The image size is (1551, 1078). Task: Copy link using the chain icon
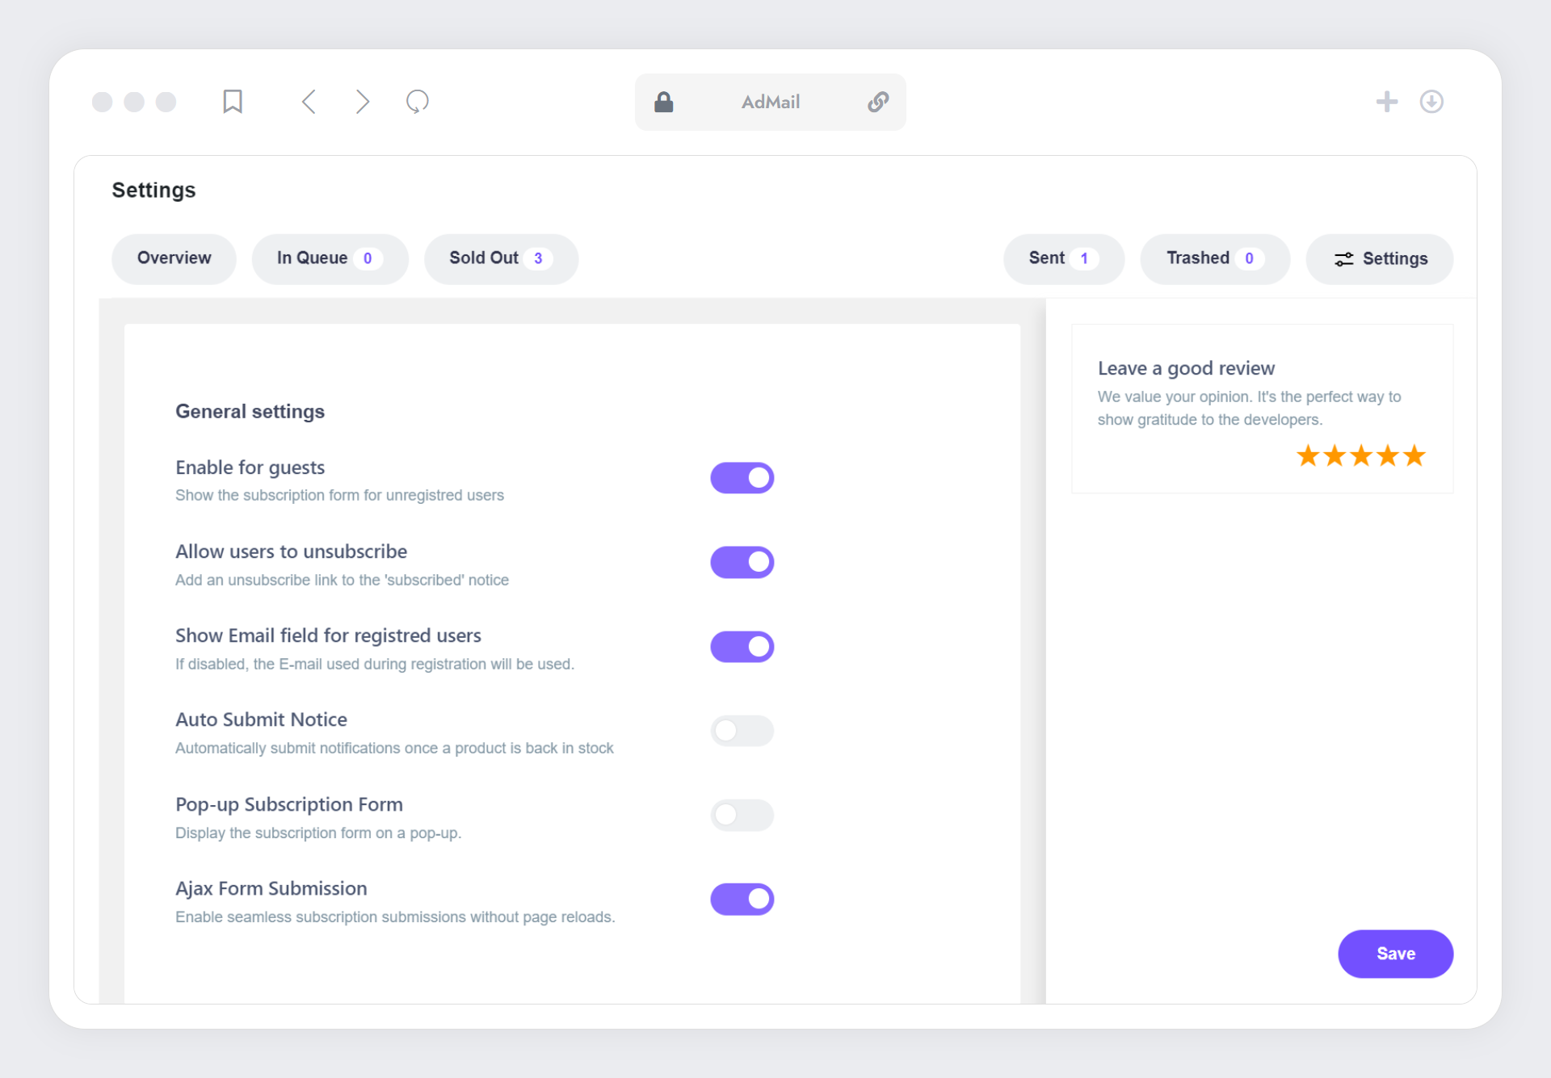[x=878, y=103]
